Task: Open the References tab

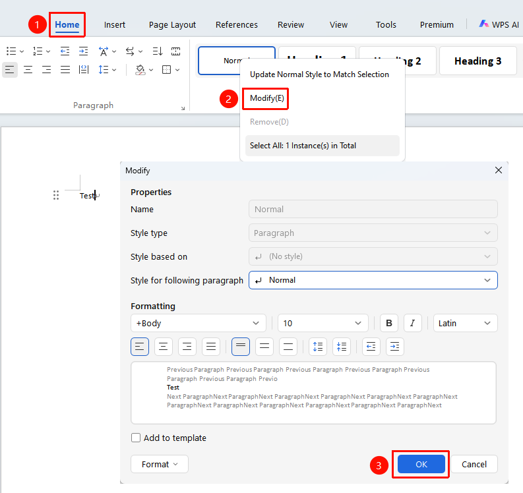Action: point(237,24)
